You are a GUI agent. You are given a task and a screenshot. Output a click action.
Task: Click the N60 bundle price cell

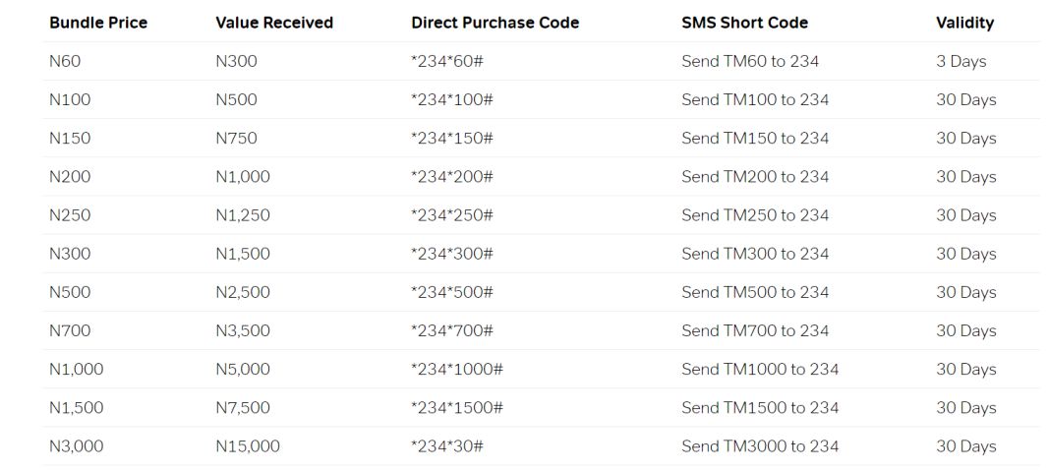coord(65,61)
